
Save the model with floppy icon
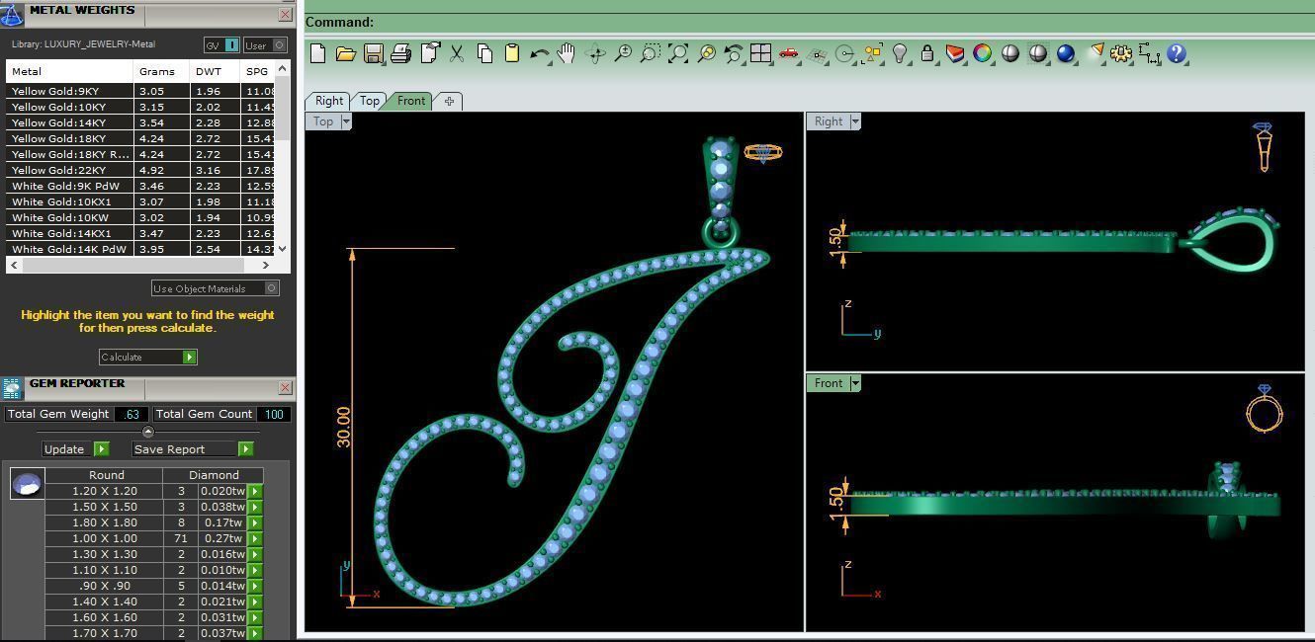(x=373, y=53)
